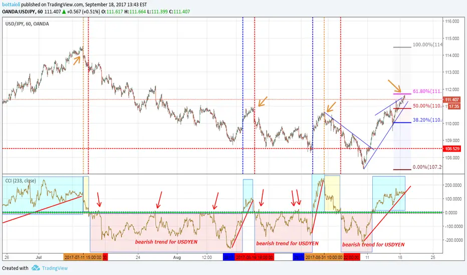Click the 200.0000 CCI axis label
This screenshot has height=275, width=467.
click(x=453, y=185)
